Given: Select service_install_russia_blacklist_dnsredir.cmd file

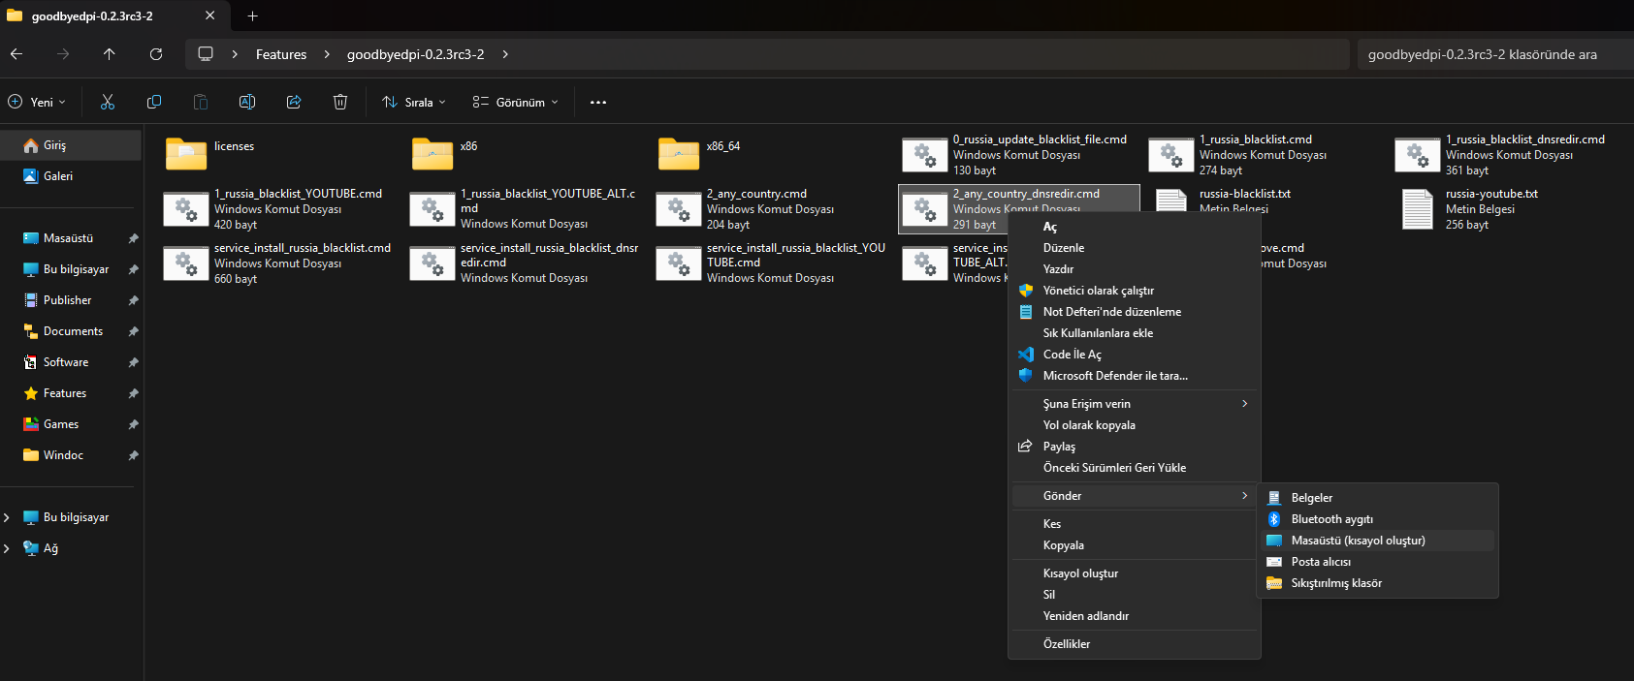Looking at the screenshot, I should click(x=526, y=263).
